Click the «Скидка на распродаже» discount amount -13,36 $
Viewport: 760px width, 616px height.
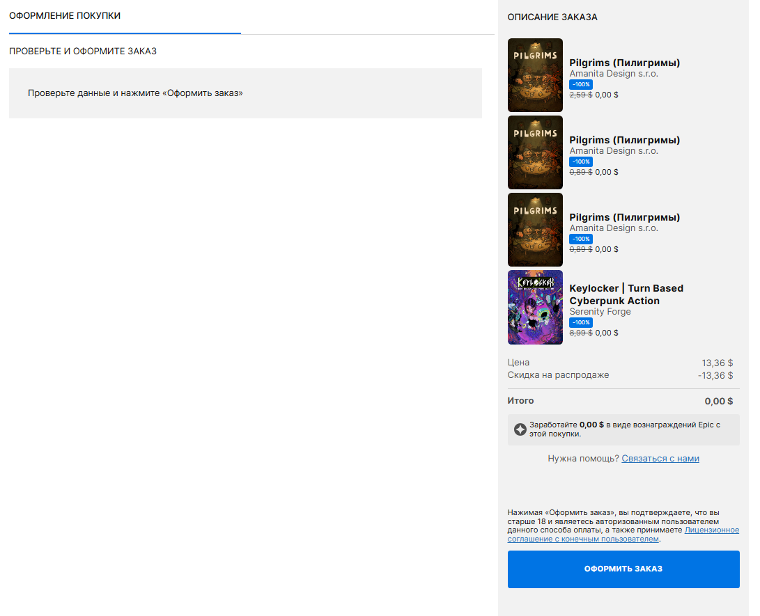pos(715,375)
